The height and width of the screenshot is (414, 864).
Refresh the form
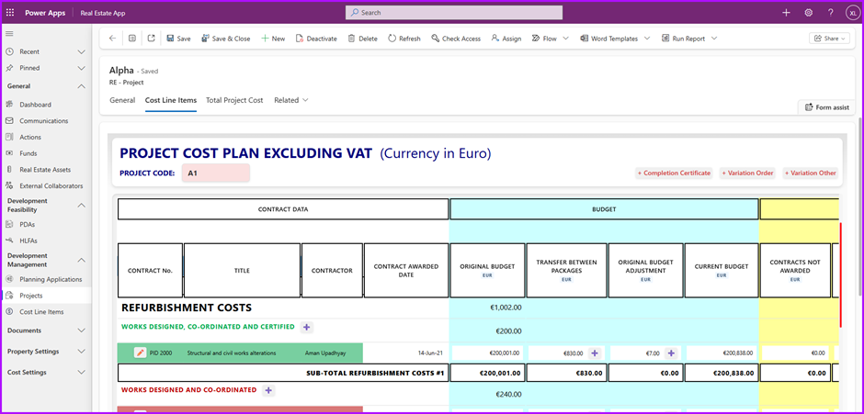point(404,39)
